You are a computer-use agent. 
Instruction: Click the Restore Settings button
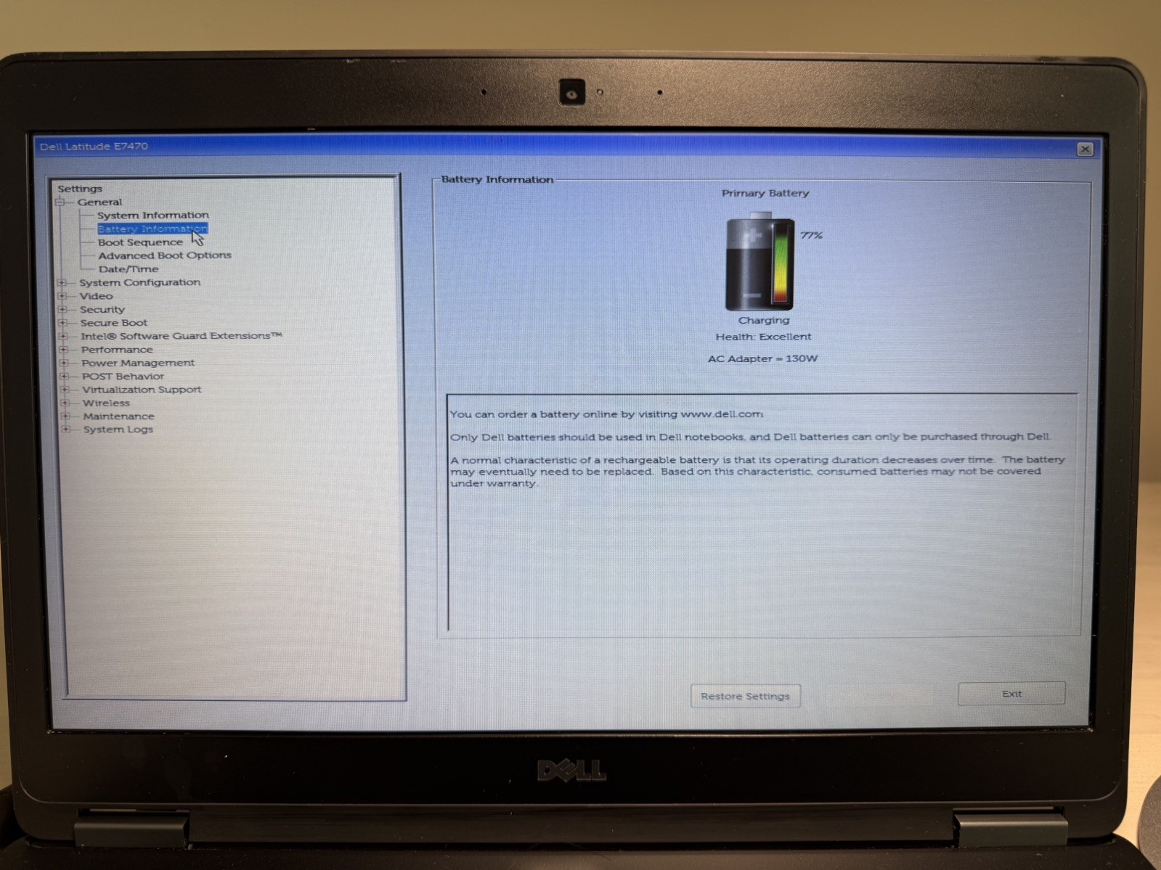pos(745,696)
